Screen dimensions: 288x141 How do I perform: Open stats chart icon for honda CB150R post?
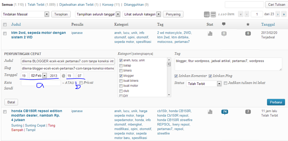(210, 112)
